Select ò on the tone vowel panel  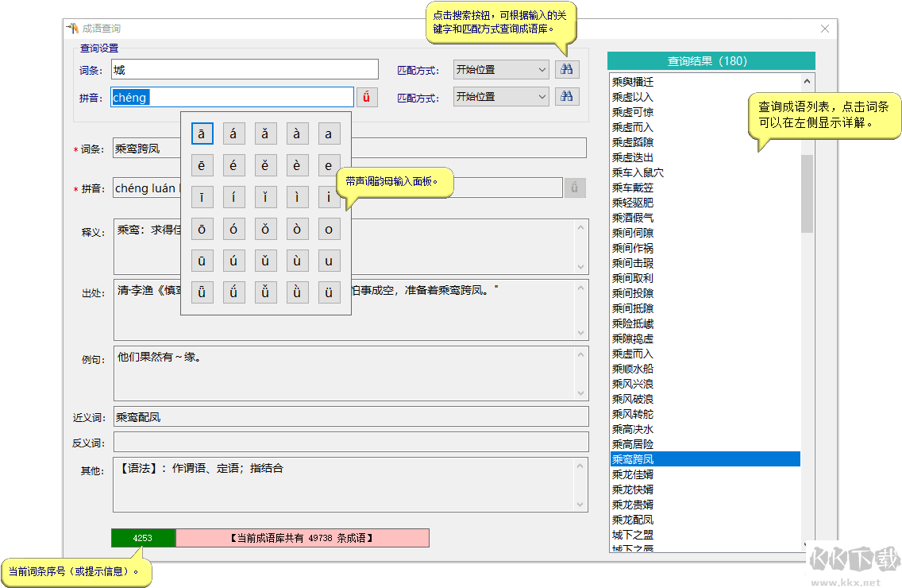(x=297, y=228)
